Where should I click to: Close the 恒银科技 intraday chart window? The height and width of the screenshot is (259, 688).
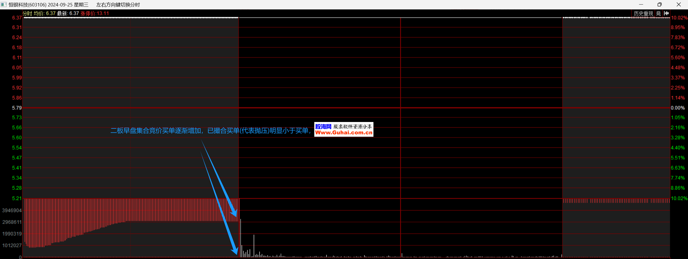tap(678, 5)
